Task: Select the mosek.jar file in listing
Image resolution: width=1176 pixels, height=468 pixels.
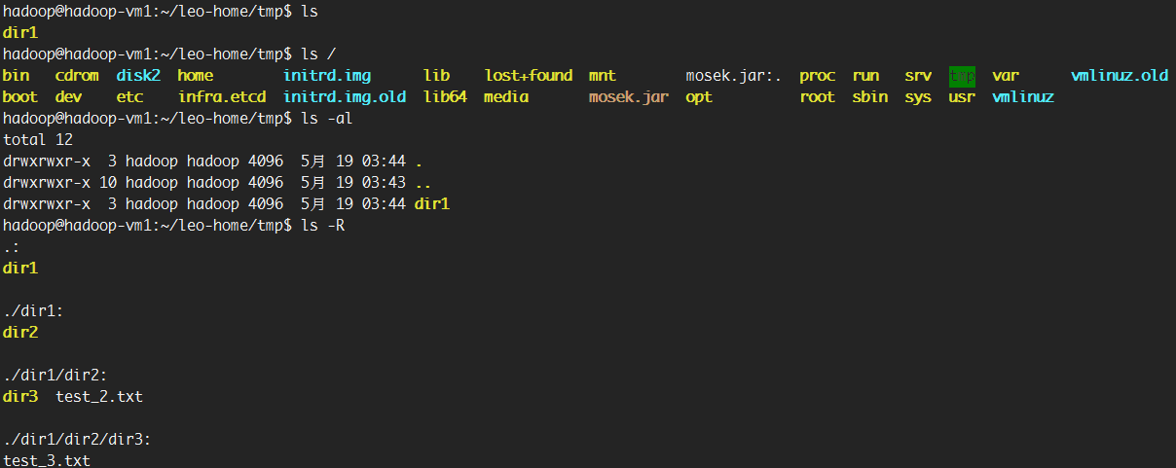Action: coord(629,96)
